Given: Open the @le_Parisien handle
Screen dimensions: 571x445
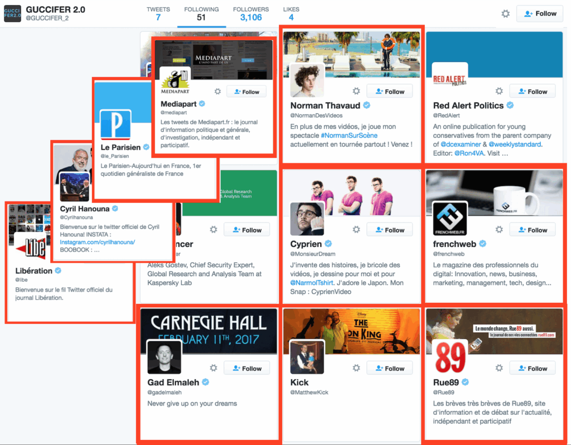Looking at the screenshot, I should click(115, 156).
